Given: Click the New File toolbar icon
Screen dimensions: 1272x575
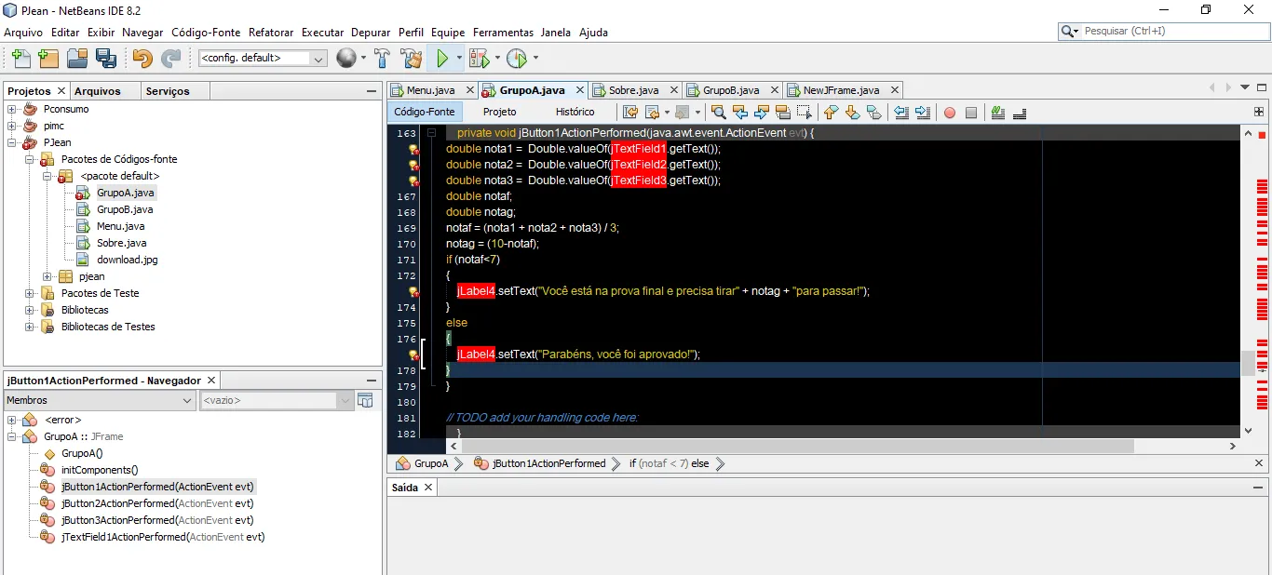Looking at the screenshot, I should click(20, 59).
